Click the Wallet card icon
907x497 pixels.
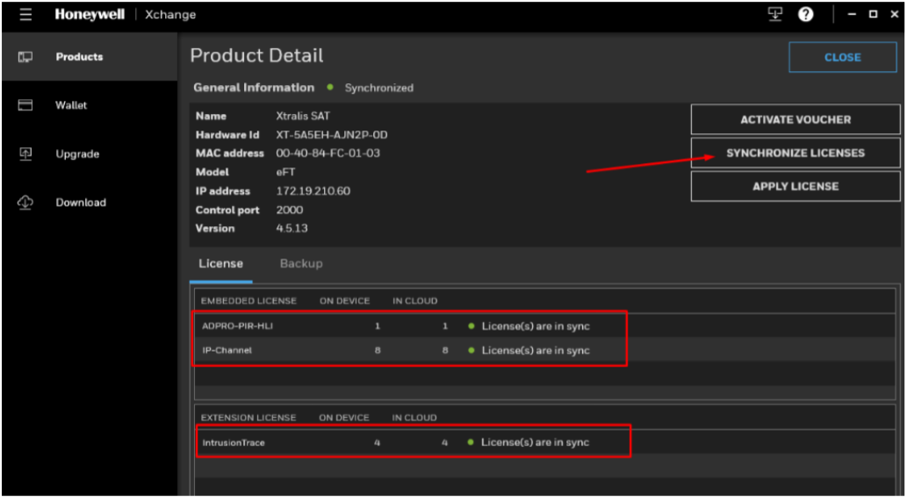pyautogui.click(x=25, y=105)
